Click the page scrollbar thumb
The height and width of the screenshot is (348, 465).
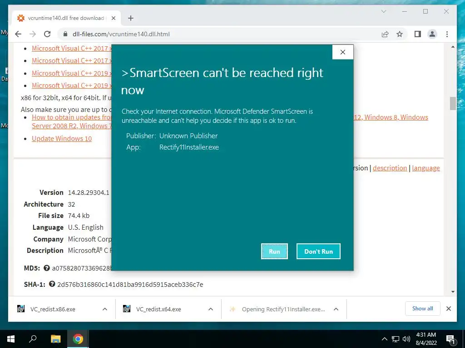click(x=453, y=103)
